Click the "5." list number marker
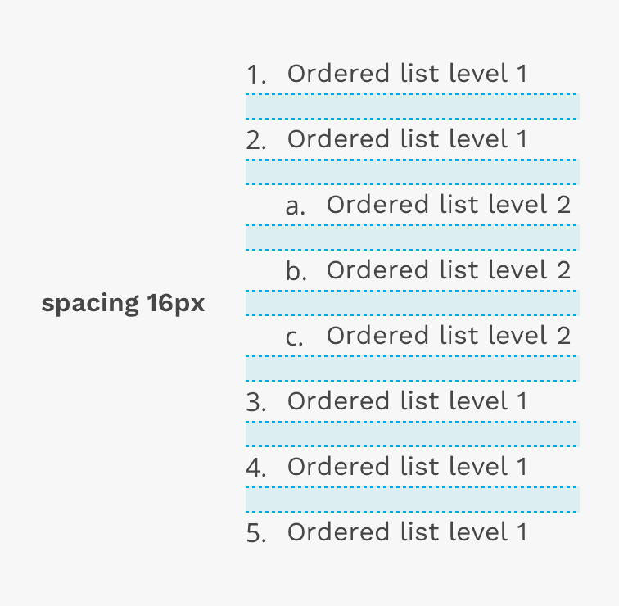Viewport: 619px width, 606px height. pos(256,534)
